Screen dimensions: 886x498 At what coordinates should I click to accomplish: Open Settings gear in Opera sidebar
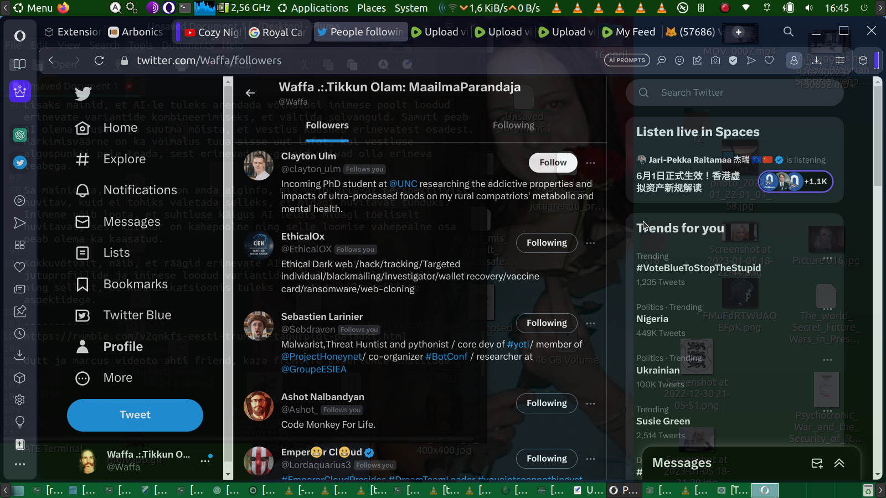coord(20,400)
